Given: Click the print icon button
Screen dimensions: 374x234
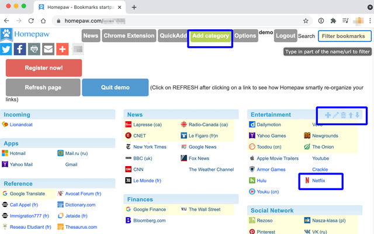Looking at the screenshot, I should pyautogui.click(x=34, y=49).
